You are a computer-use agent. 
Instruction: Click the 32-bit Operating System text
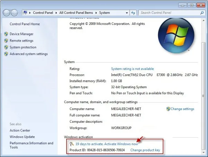pyautogui.click(x=129, y=87)
